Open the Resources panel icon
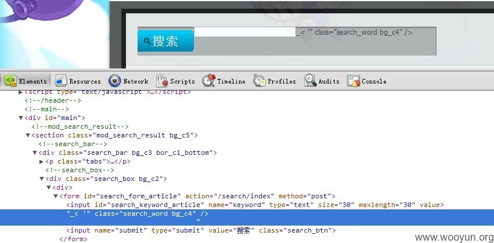The height and width of the screenshot is (243, 494). (x=61, y=81)
